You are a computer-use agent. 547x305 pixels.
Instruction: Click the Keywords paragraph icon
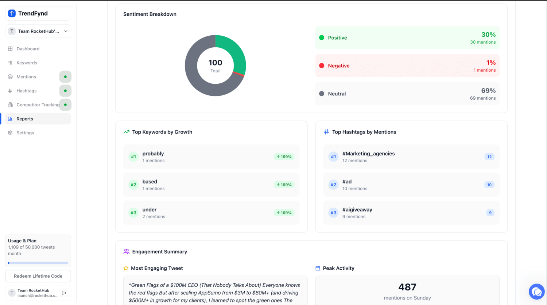tap(10, 63)
